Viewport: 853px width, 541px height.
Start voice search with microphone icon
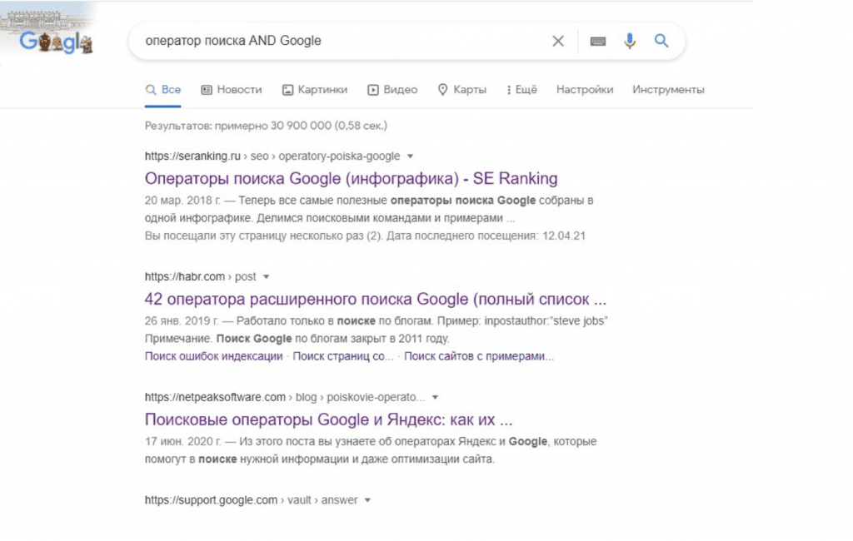630,41
